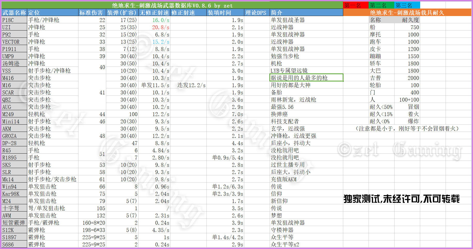Screen dimensions: 473x249
Task: Click the green 第二名 legend cell
Action: 381,5
